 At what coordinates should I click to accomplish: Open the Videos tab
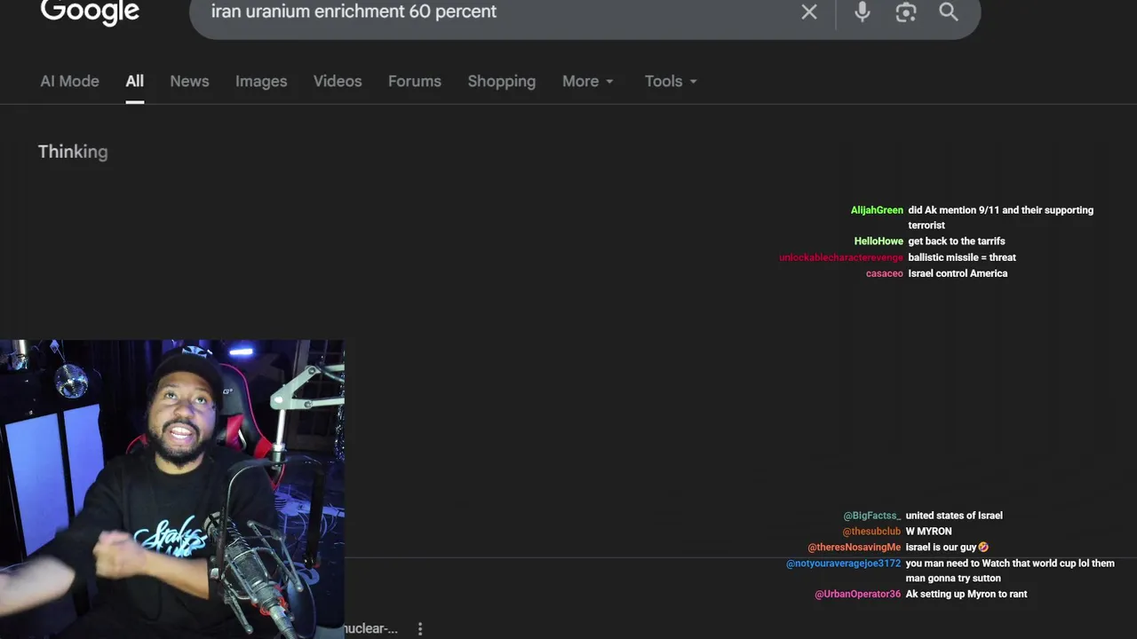tap(338, 81)
